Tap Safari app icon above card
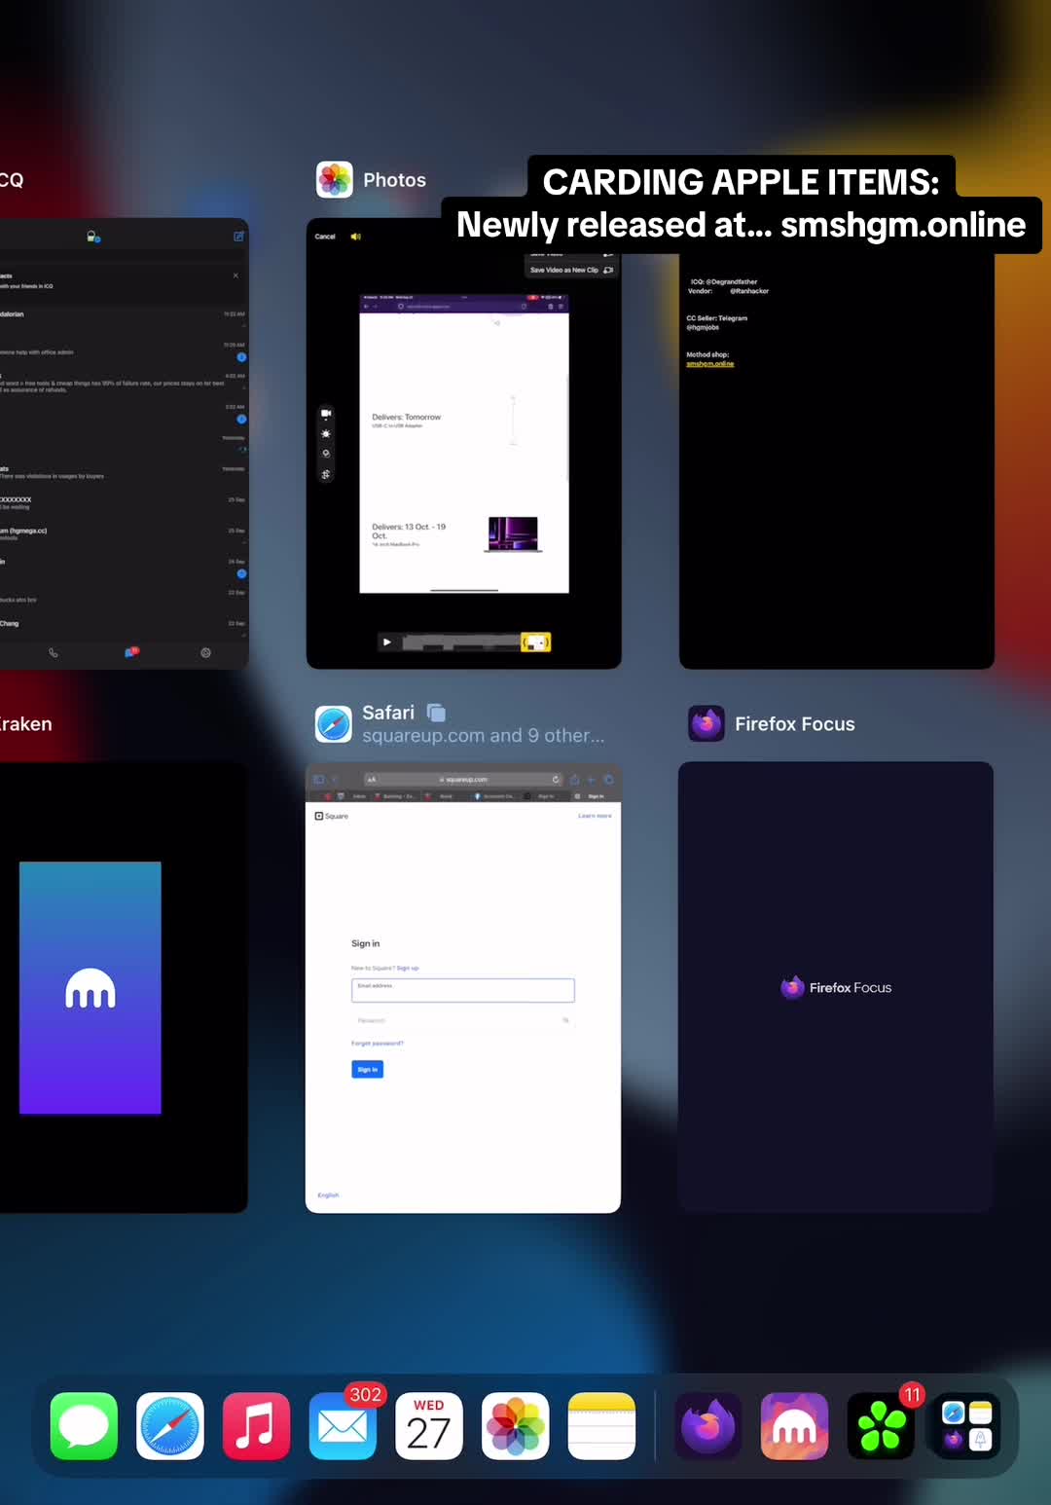1051x1505 pixels. (334, 724)
